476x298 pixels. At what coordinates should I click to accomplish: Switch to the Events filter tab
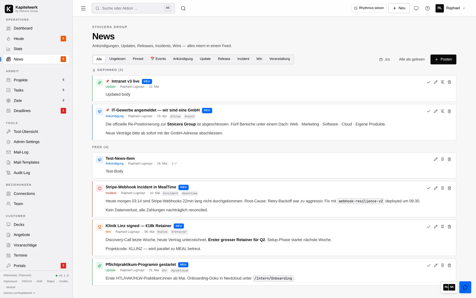click(x=158, y=59)
